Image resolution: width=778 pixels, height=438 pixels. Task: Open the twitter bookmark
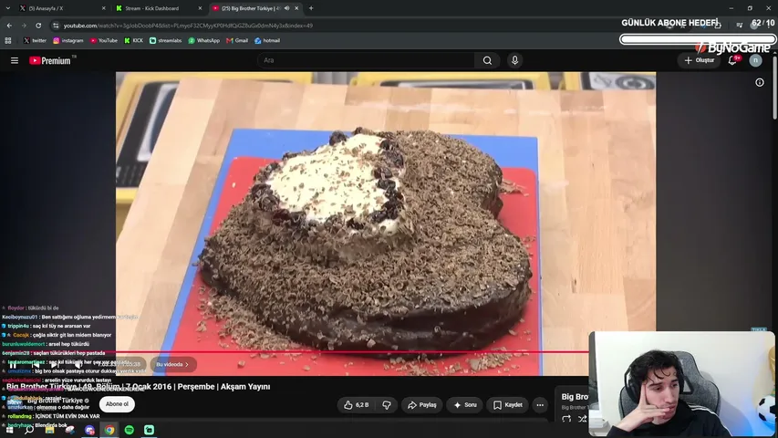[x=35, y=41]
